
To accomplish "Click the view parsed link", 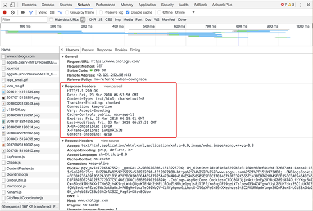I will click(113, 86).
